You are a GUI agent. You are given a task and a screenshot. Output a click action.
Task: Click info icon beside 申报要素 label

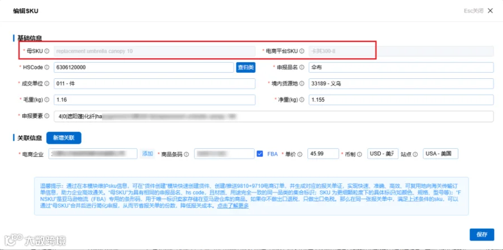click(x=47, y=116)
